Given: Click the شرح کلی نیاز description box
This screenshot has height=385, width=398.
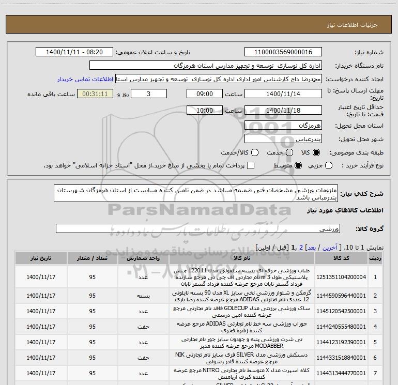Looking at the screenshot, I should point(196,194).
